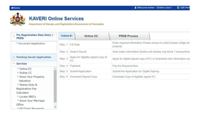Open the Online CC service link
219x128 pixels.
pos(26,73)
